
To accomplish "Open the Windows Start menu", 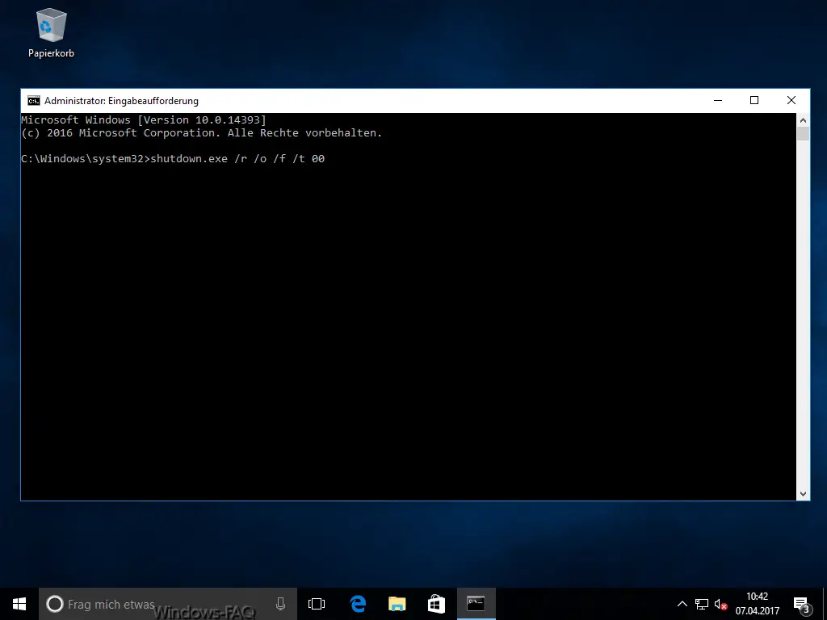I will click(x=19, y=604).
